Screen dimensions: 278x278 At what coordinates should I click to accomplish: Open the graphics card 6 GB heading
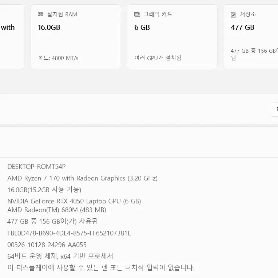coord(142,28)
